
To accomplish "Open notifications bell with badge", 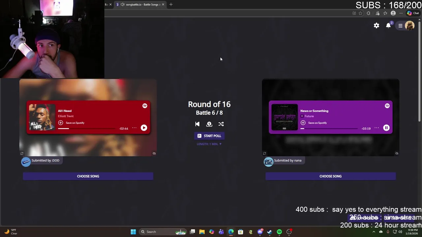I will (389, 25).
